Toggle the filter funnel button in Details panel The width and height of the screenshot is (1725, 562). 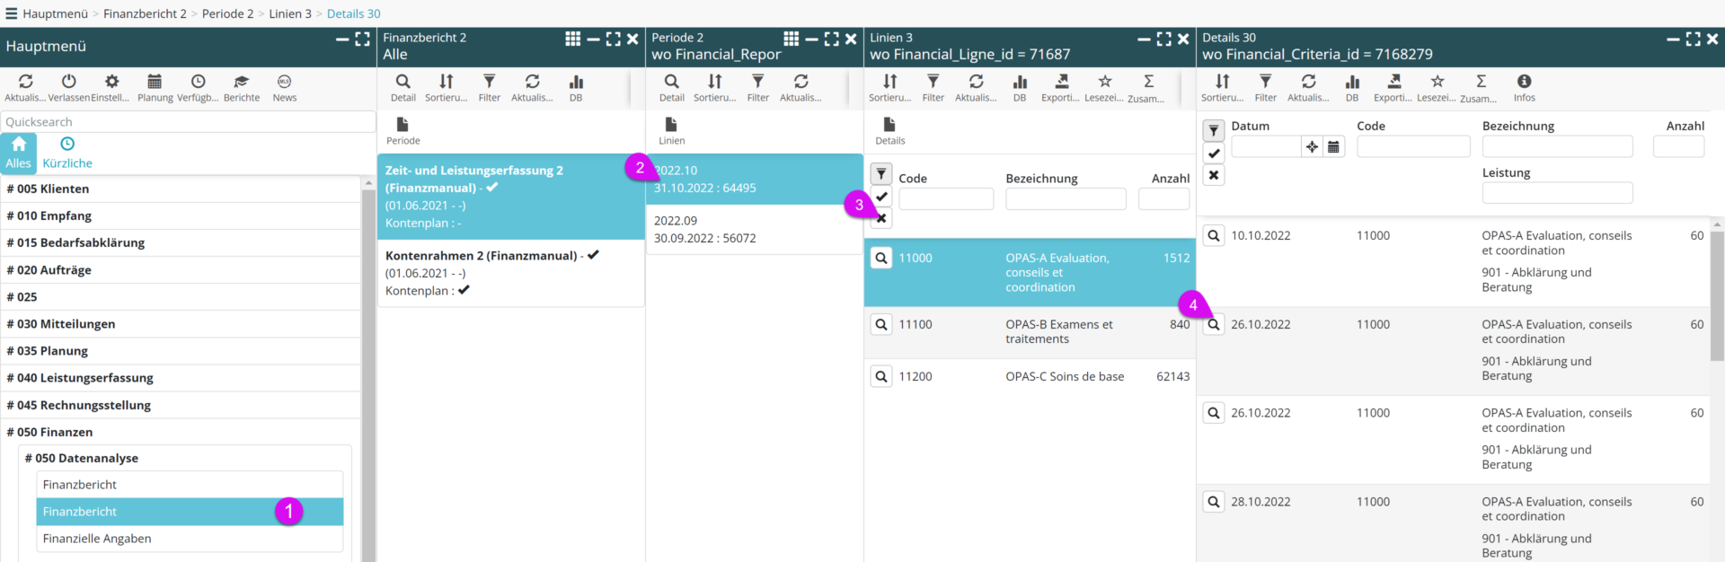(1214, 131)
